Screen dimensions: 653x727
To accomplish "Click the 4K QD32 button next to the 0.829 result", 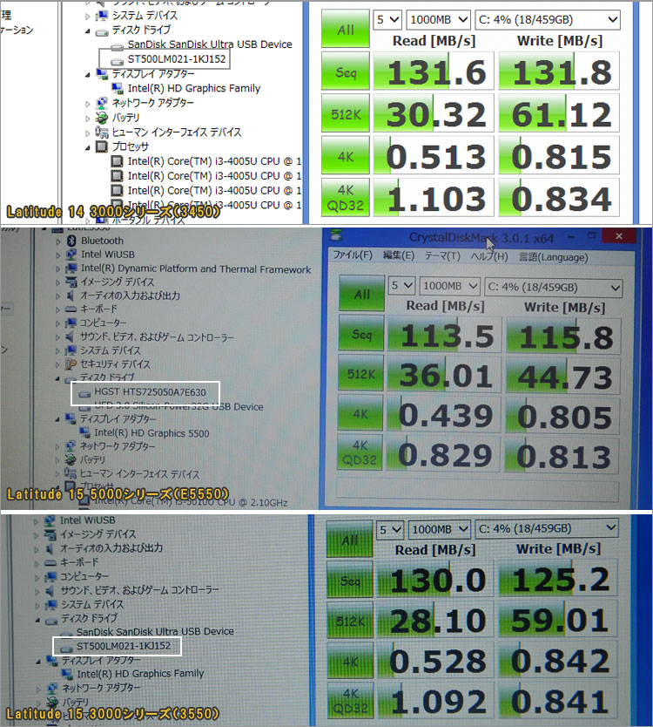I will click(360, 452).
